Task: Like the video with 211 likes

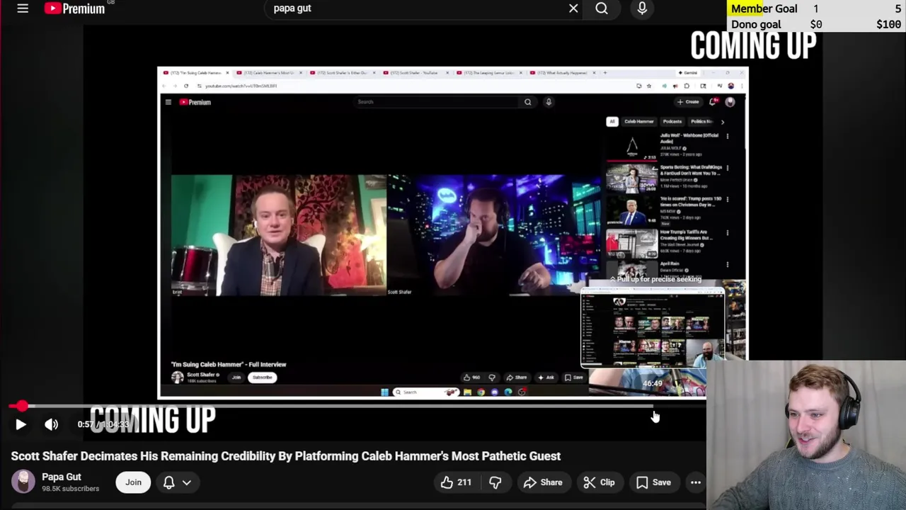Action: pos(456,482)
